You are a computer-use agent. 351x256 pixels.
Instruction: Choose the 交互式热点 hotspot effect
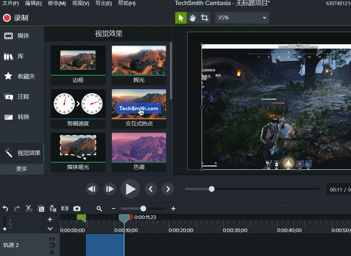coord(139,108)
